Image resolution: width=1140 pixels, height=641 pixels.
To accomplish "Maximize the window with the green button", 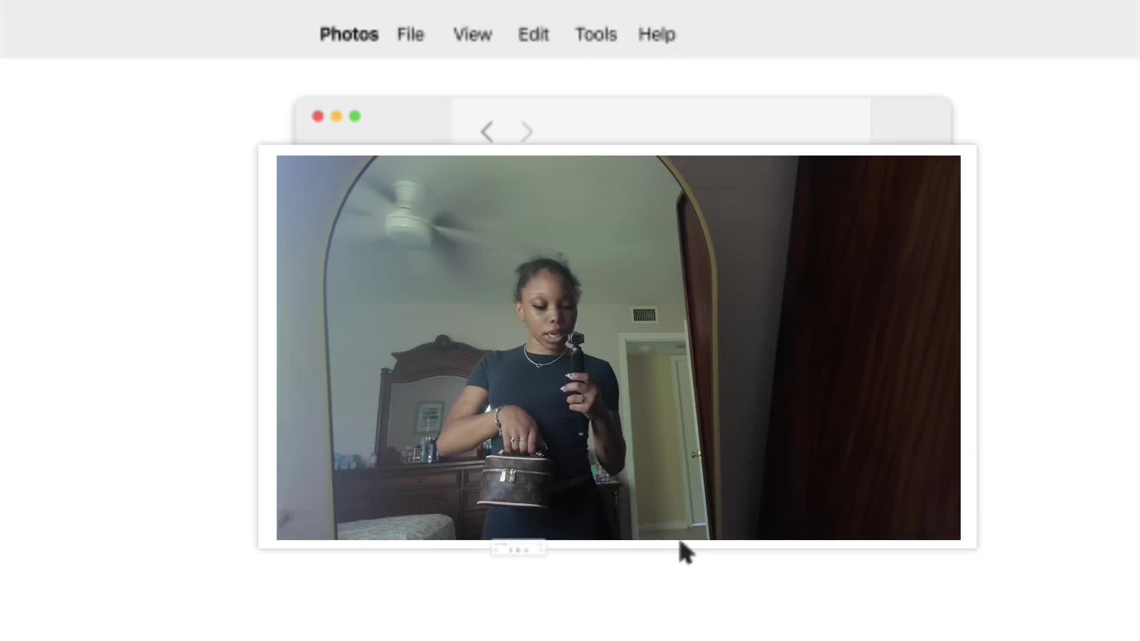I will tap(355, 116).
